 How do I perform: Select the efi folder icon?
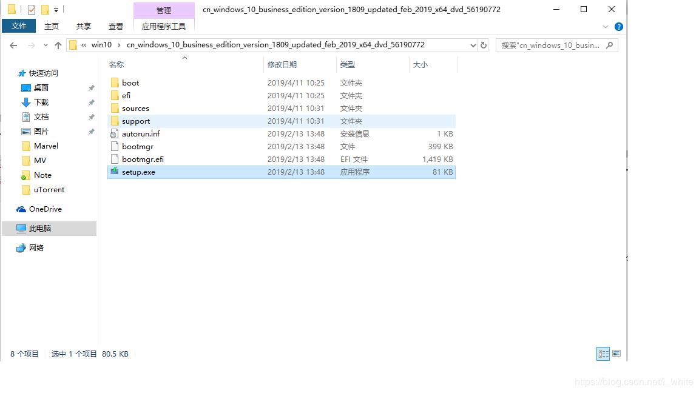tap(115, 95)
